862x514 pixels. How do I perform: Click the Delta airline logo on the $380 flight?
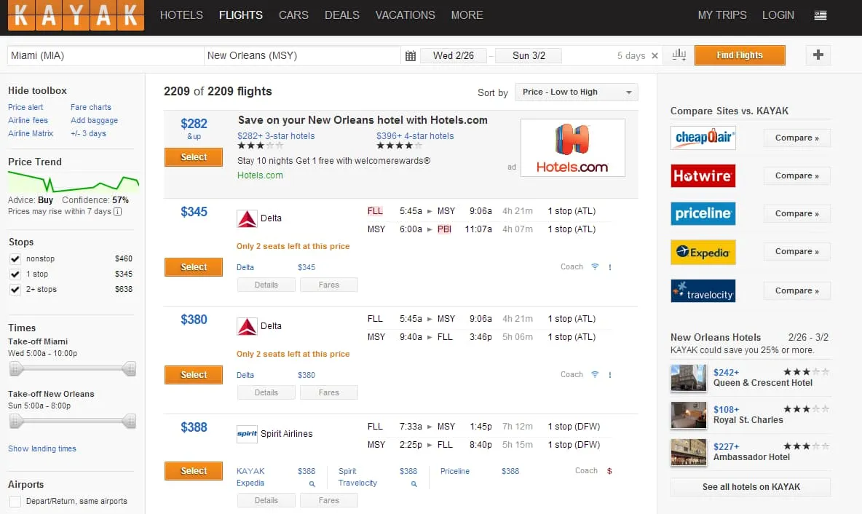[246, 325]
